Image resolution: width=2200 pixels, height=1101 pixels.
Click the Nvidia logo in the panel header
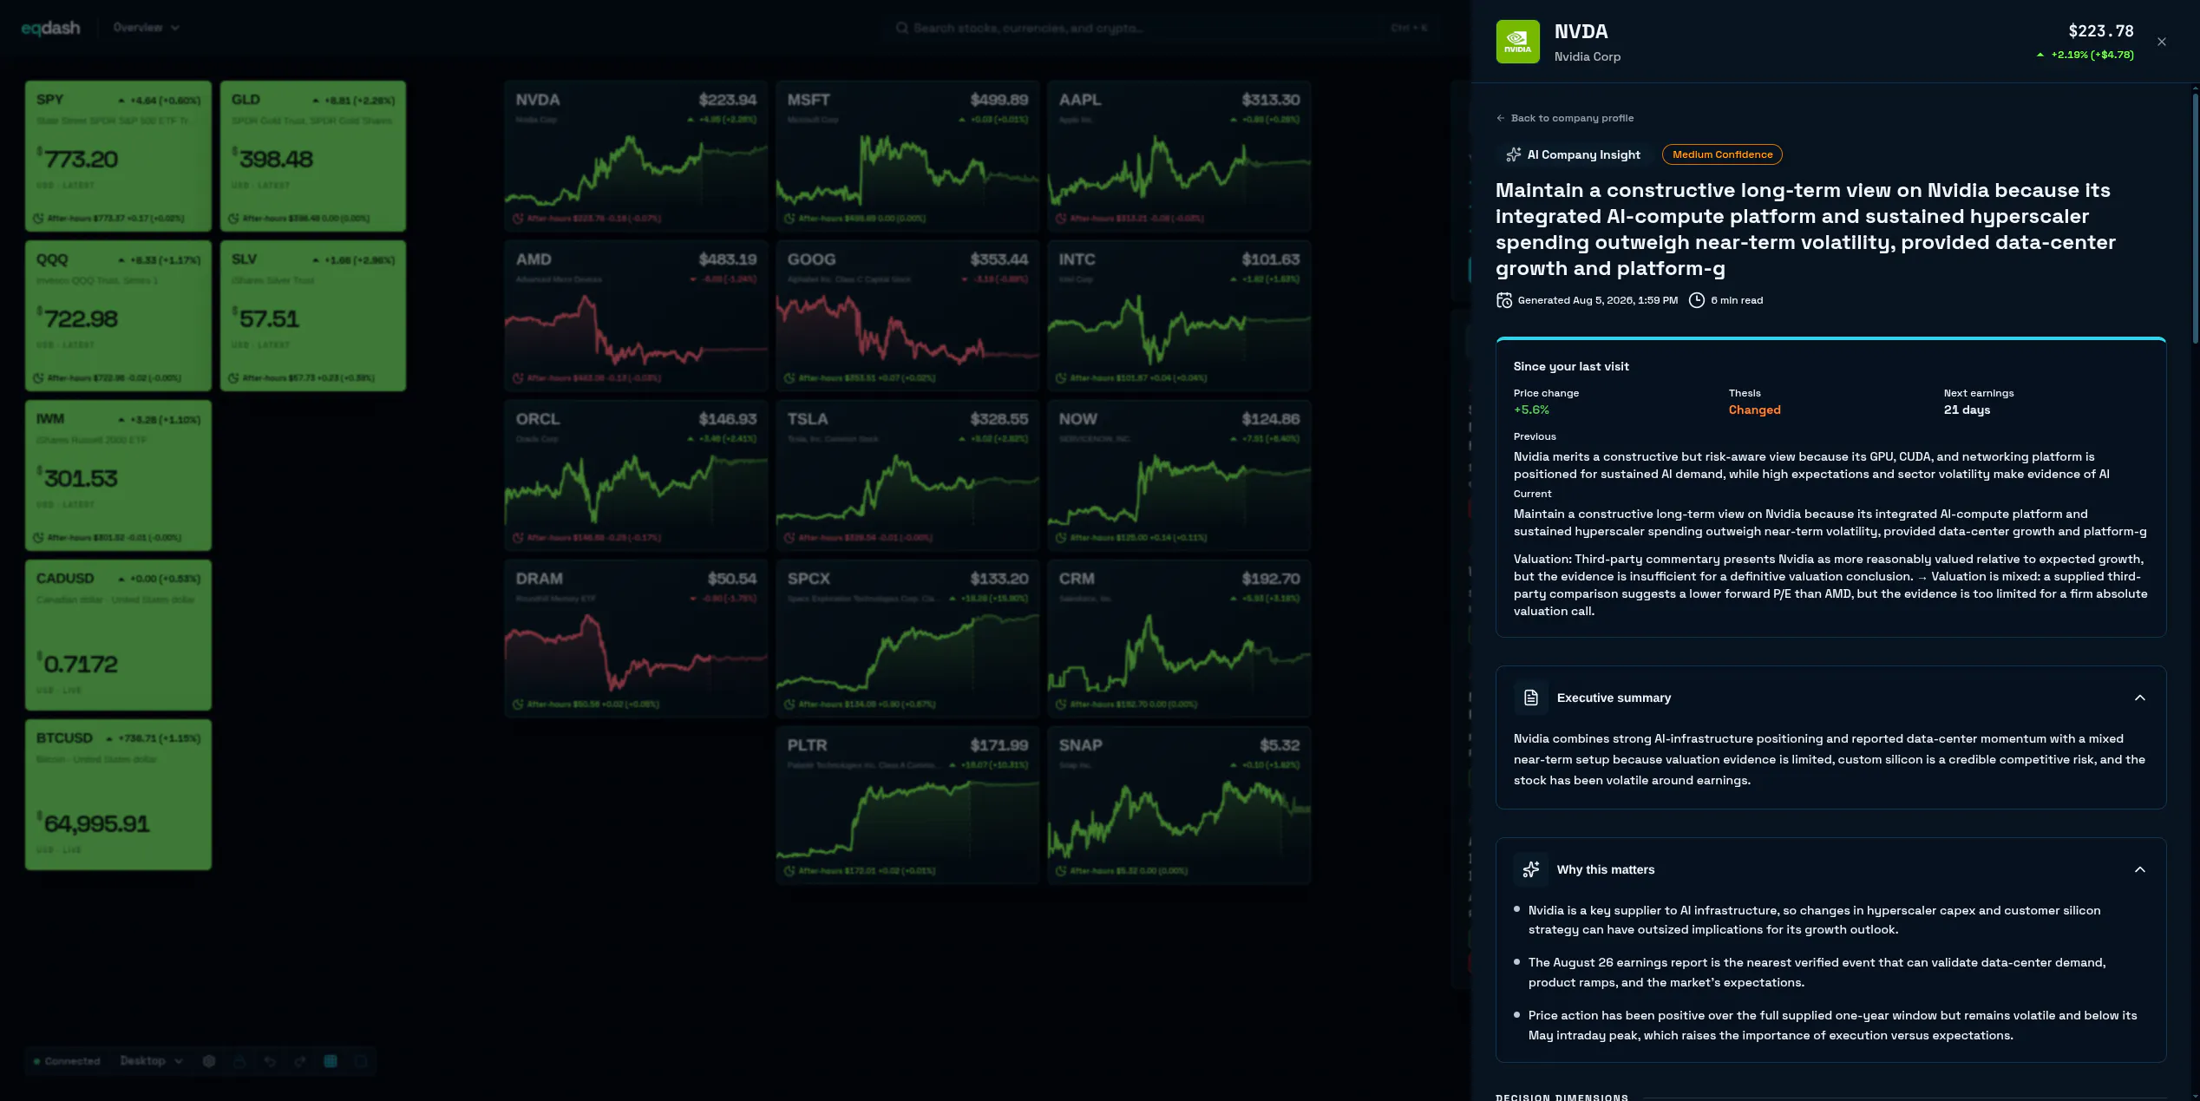point(1517,42)
